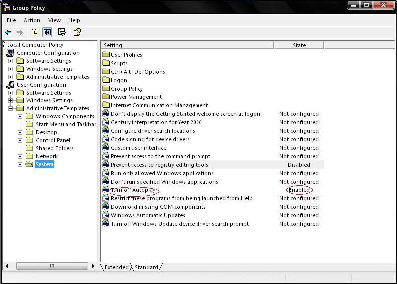Select the Turn off Autoplay setting

click(x=133, y=190)
